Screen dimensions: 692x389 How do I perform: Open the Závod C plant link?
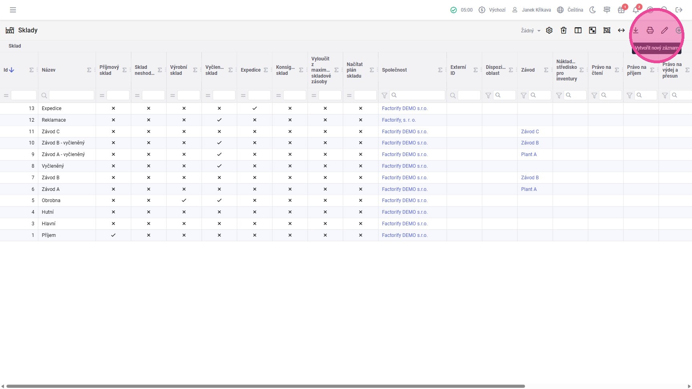pyautogui.click(x=530, y=132)
